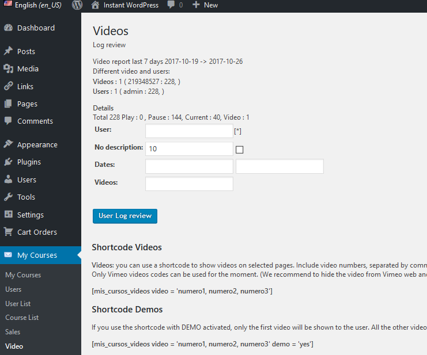This screenshot has width=427, height=355.
Task: Click 'Videos : 1 ( 219348527 : 228, )' text
Action: coord(137,82)
